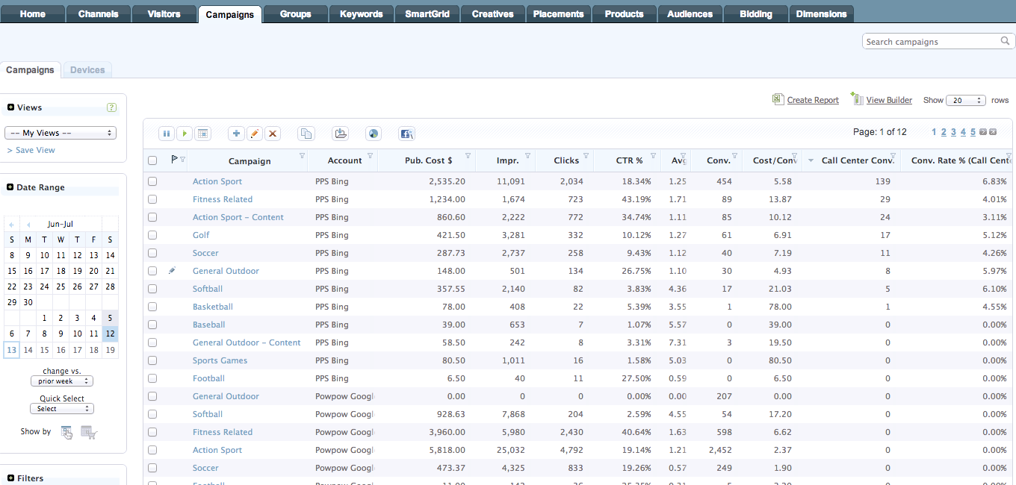
Task: Open the change vs. prior week dropdown
Action: 61,381
